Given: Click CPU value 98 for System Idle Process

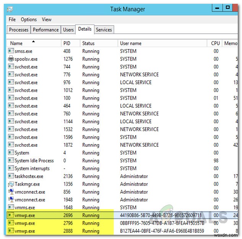Looking at the screenshot, I should point(216,160).
